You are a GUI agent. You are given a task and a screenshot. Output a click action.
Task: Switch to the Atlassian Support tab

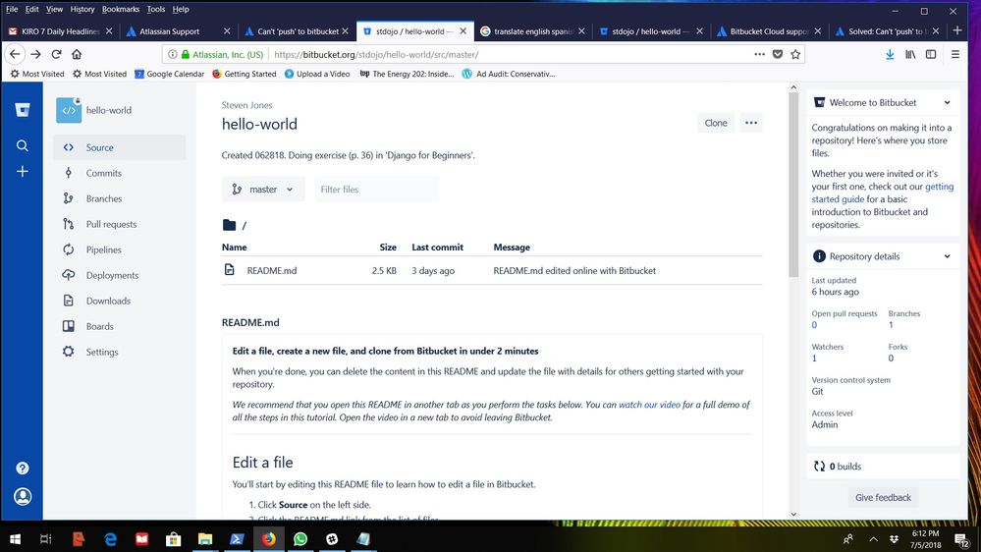(178, 31)
